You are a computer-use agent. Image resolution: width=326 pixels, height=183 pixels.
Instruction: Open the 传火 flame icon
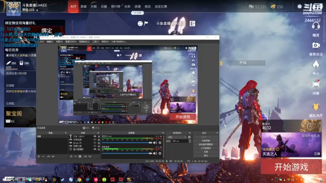click(x=316, y=65)
